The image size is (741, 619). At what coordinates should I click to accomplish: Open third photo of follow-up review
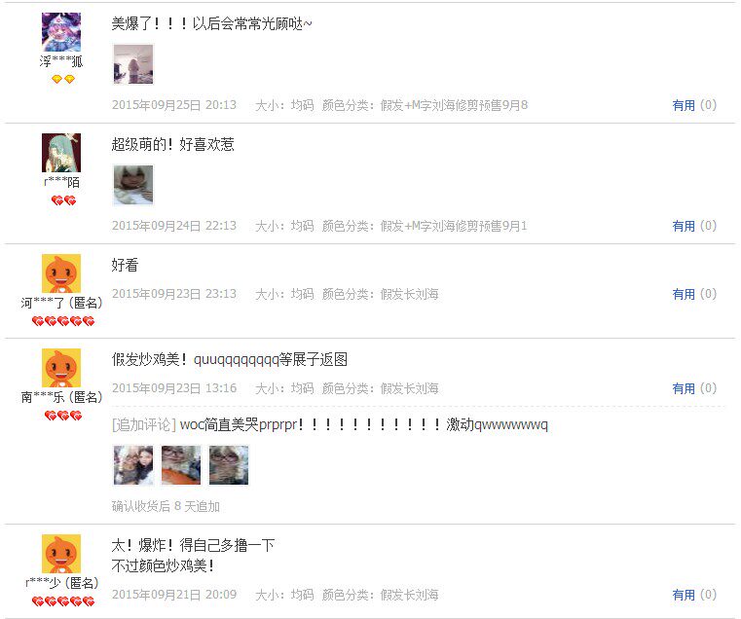(x=229, y=465)
